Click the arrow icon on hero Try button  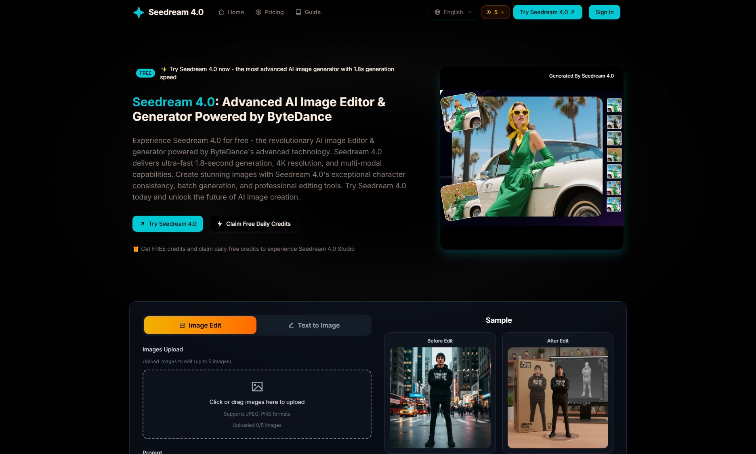pos(142,224)
